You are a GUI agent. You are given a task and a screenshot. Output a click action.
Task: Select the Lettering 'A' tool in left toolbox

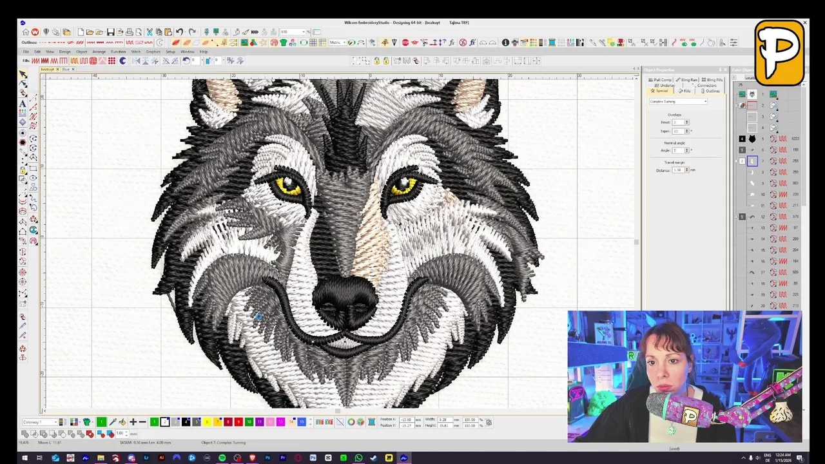(23, 103)
